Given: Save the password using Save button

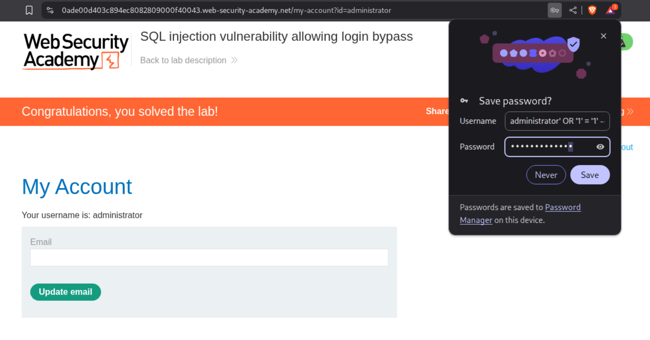Looking at the screenshot, I should coord(590,175).
